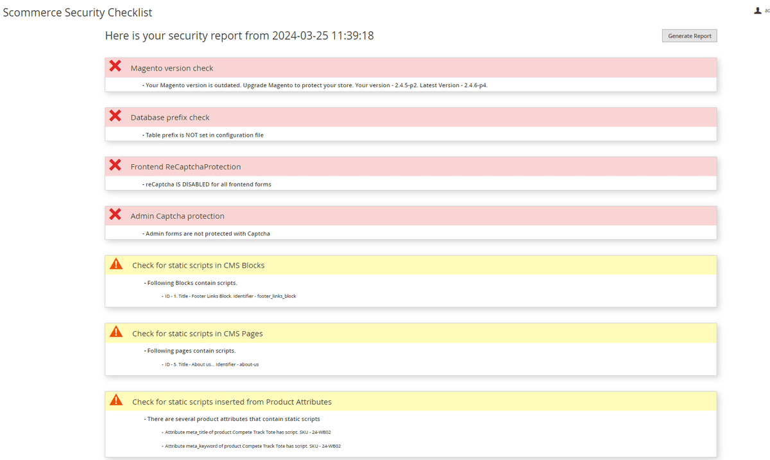The image size is (770, 460).
Task: Click the fail icon for Frontend ReCaptchaProtection
Action: (x=116, y=165)
